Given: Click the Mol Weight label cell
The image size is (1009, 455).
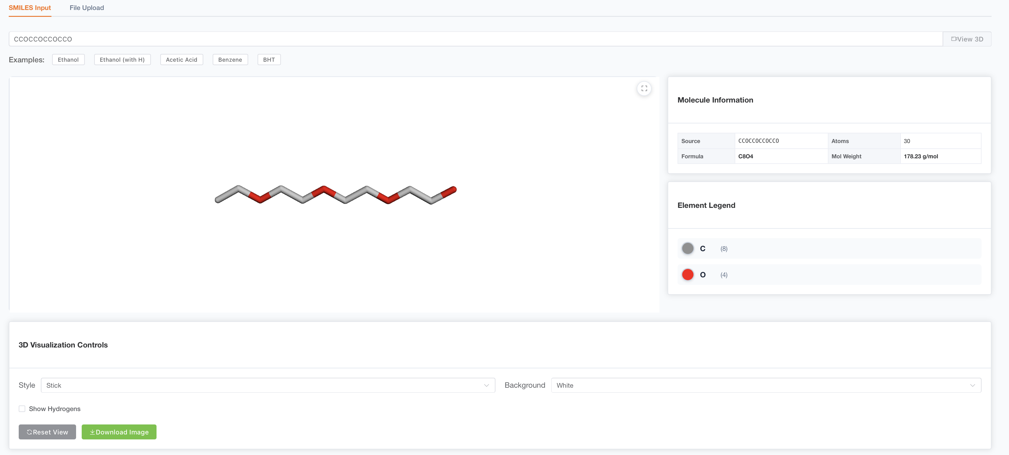Looking at the screenshot, I should [864, 156].
